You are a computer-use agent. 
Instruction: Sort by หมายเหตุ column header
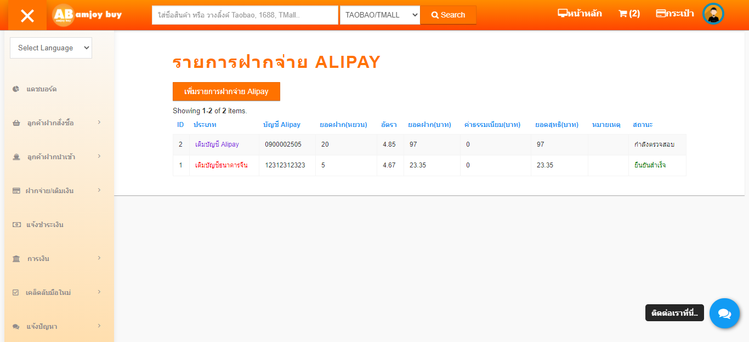tap(606, 125)
